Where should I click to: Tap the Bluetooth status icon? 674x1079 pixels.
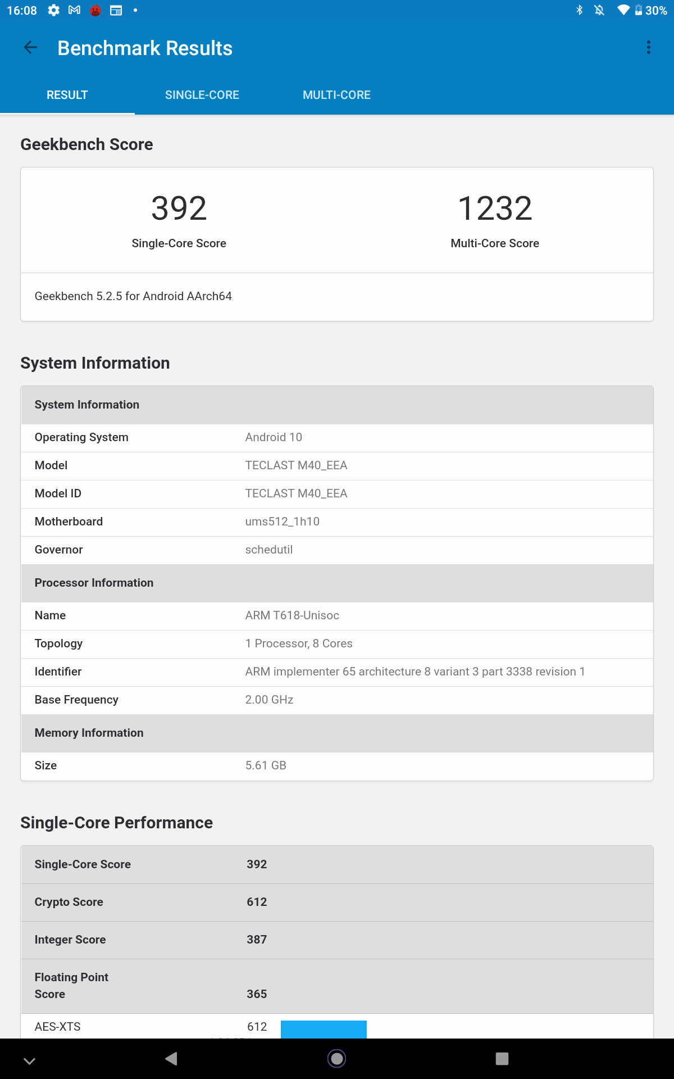coord(580,10)
